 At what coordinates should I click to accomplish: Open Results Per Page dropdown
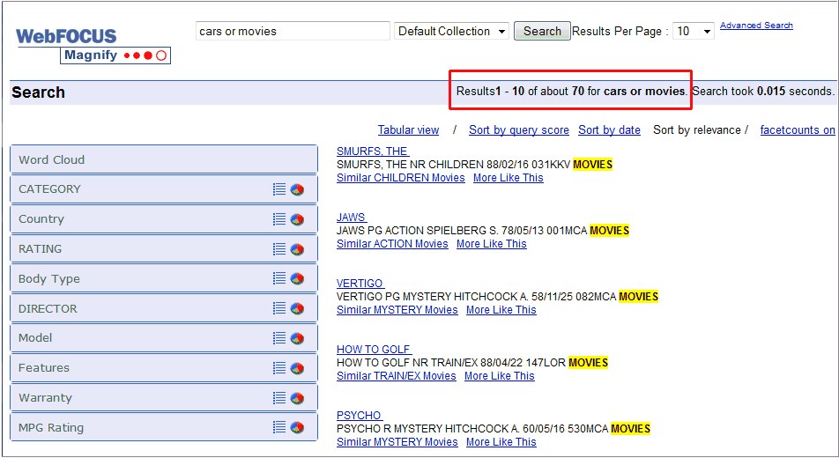(x=693, y=32)
